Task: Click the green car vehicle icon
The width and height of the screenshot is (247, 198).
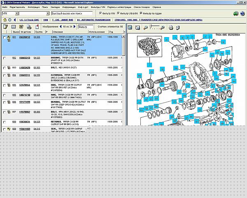Action: (x=235, y=14)
